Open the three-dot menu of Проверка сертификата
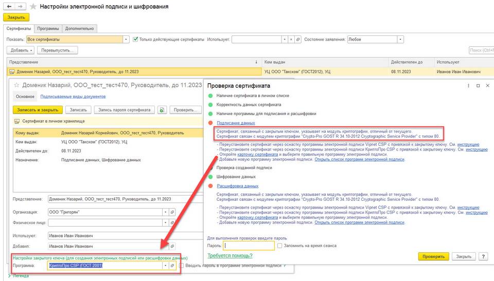 coord(468,86)
